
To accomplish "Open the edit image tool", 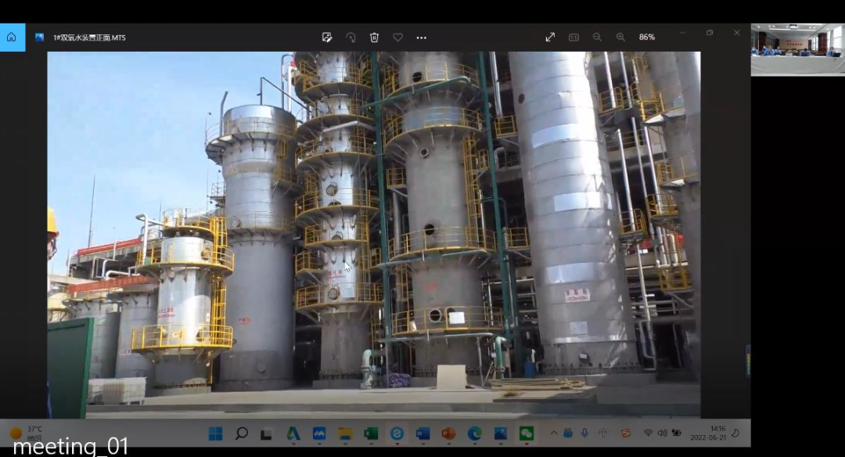I will pos(326,38).
